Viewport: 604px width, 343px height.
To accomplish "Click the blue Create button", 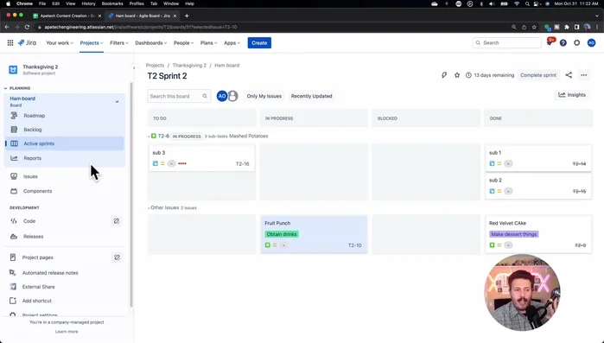I will (x=259, y=42).
